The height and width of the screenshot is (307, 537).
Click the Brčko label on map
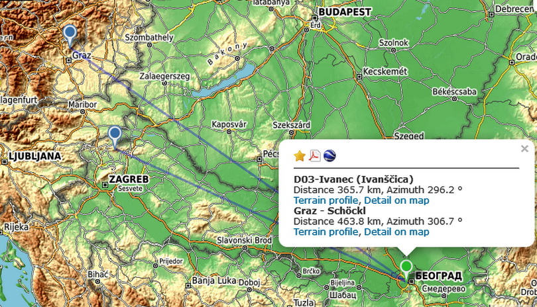[312, 271]
